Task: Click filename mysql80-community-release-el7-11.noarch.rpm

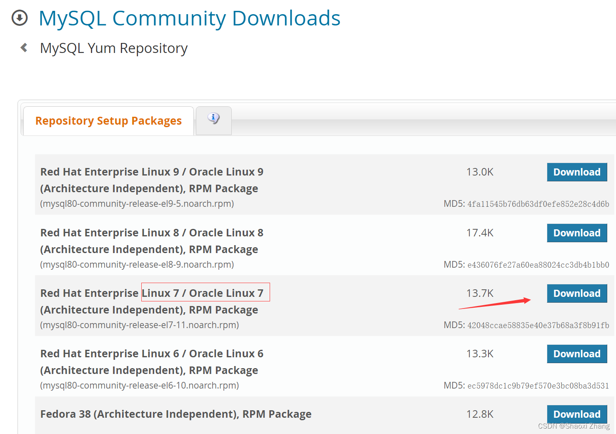Action: [x=140, y=325]
